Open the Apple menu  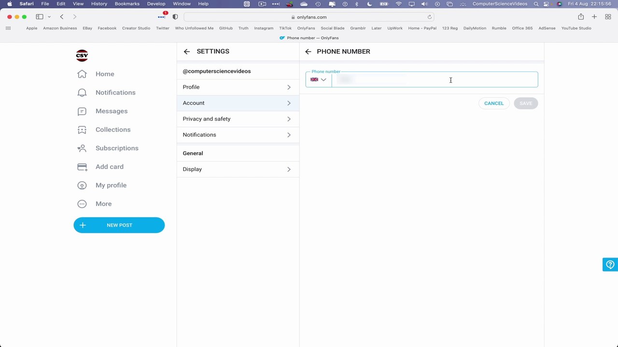(10, 4)
